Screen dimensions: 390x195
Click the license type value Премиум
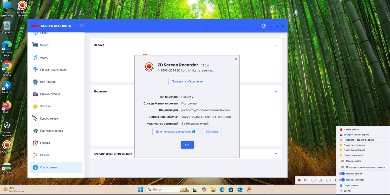coord(187,97)
